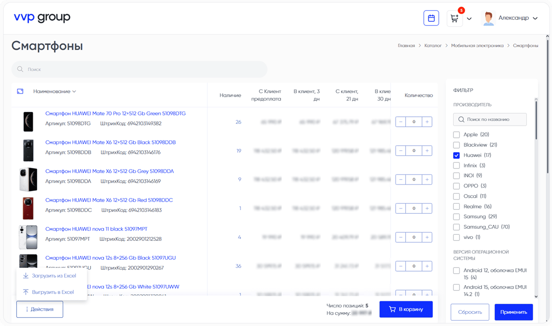The image size is (552, 326).
Task: Click the expand table icon beside Наименование
Action: [x=20, y=92]
